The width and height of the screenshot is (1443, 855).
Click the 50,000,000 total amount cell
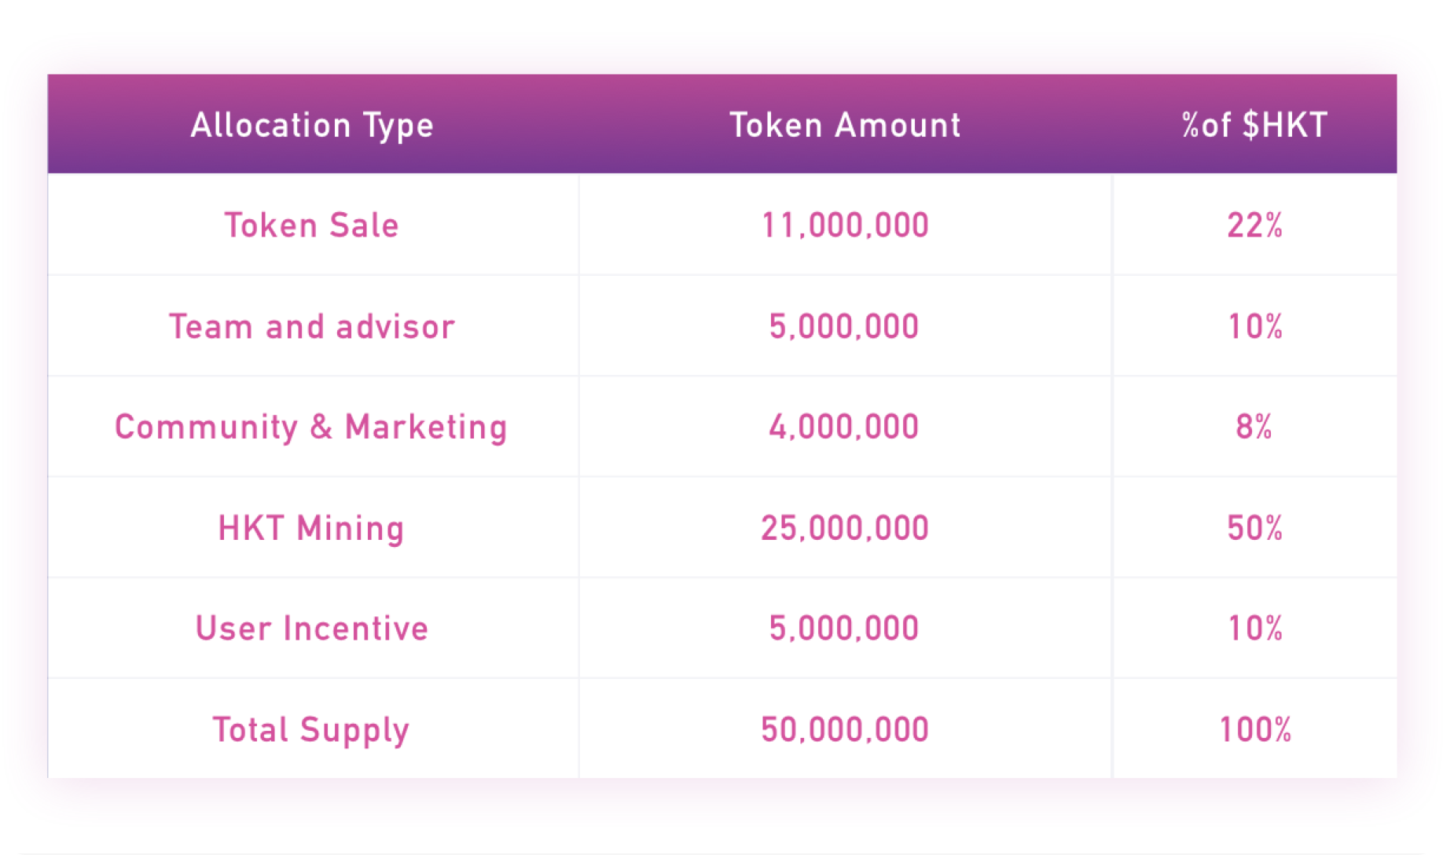(845, 730)
